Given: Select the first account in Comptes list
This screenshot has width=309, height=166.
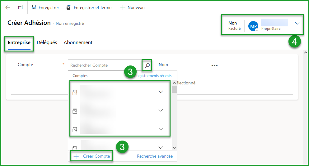Looking at the screenshot, I should (x=96, y=92).
